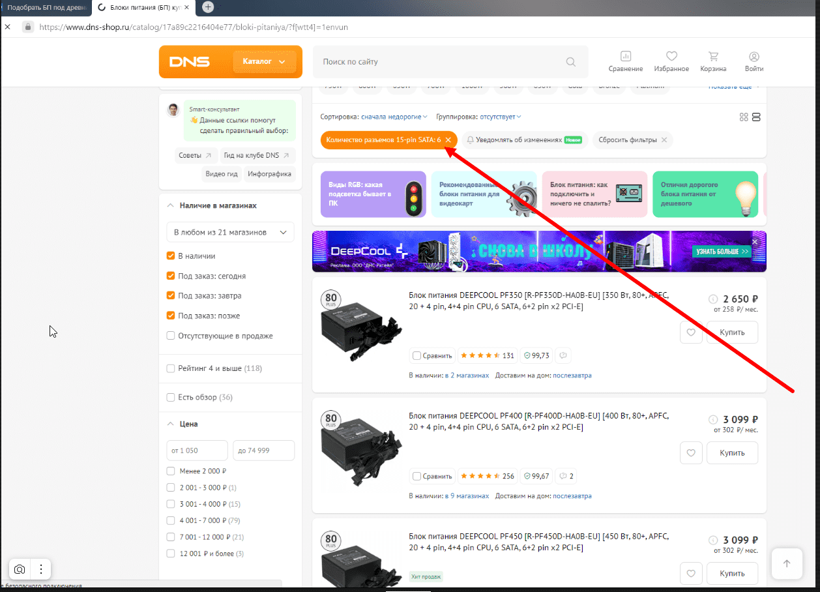Uncheck Под заказ: позже
Screen dimensions: 820x592
click(171, 316)
